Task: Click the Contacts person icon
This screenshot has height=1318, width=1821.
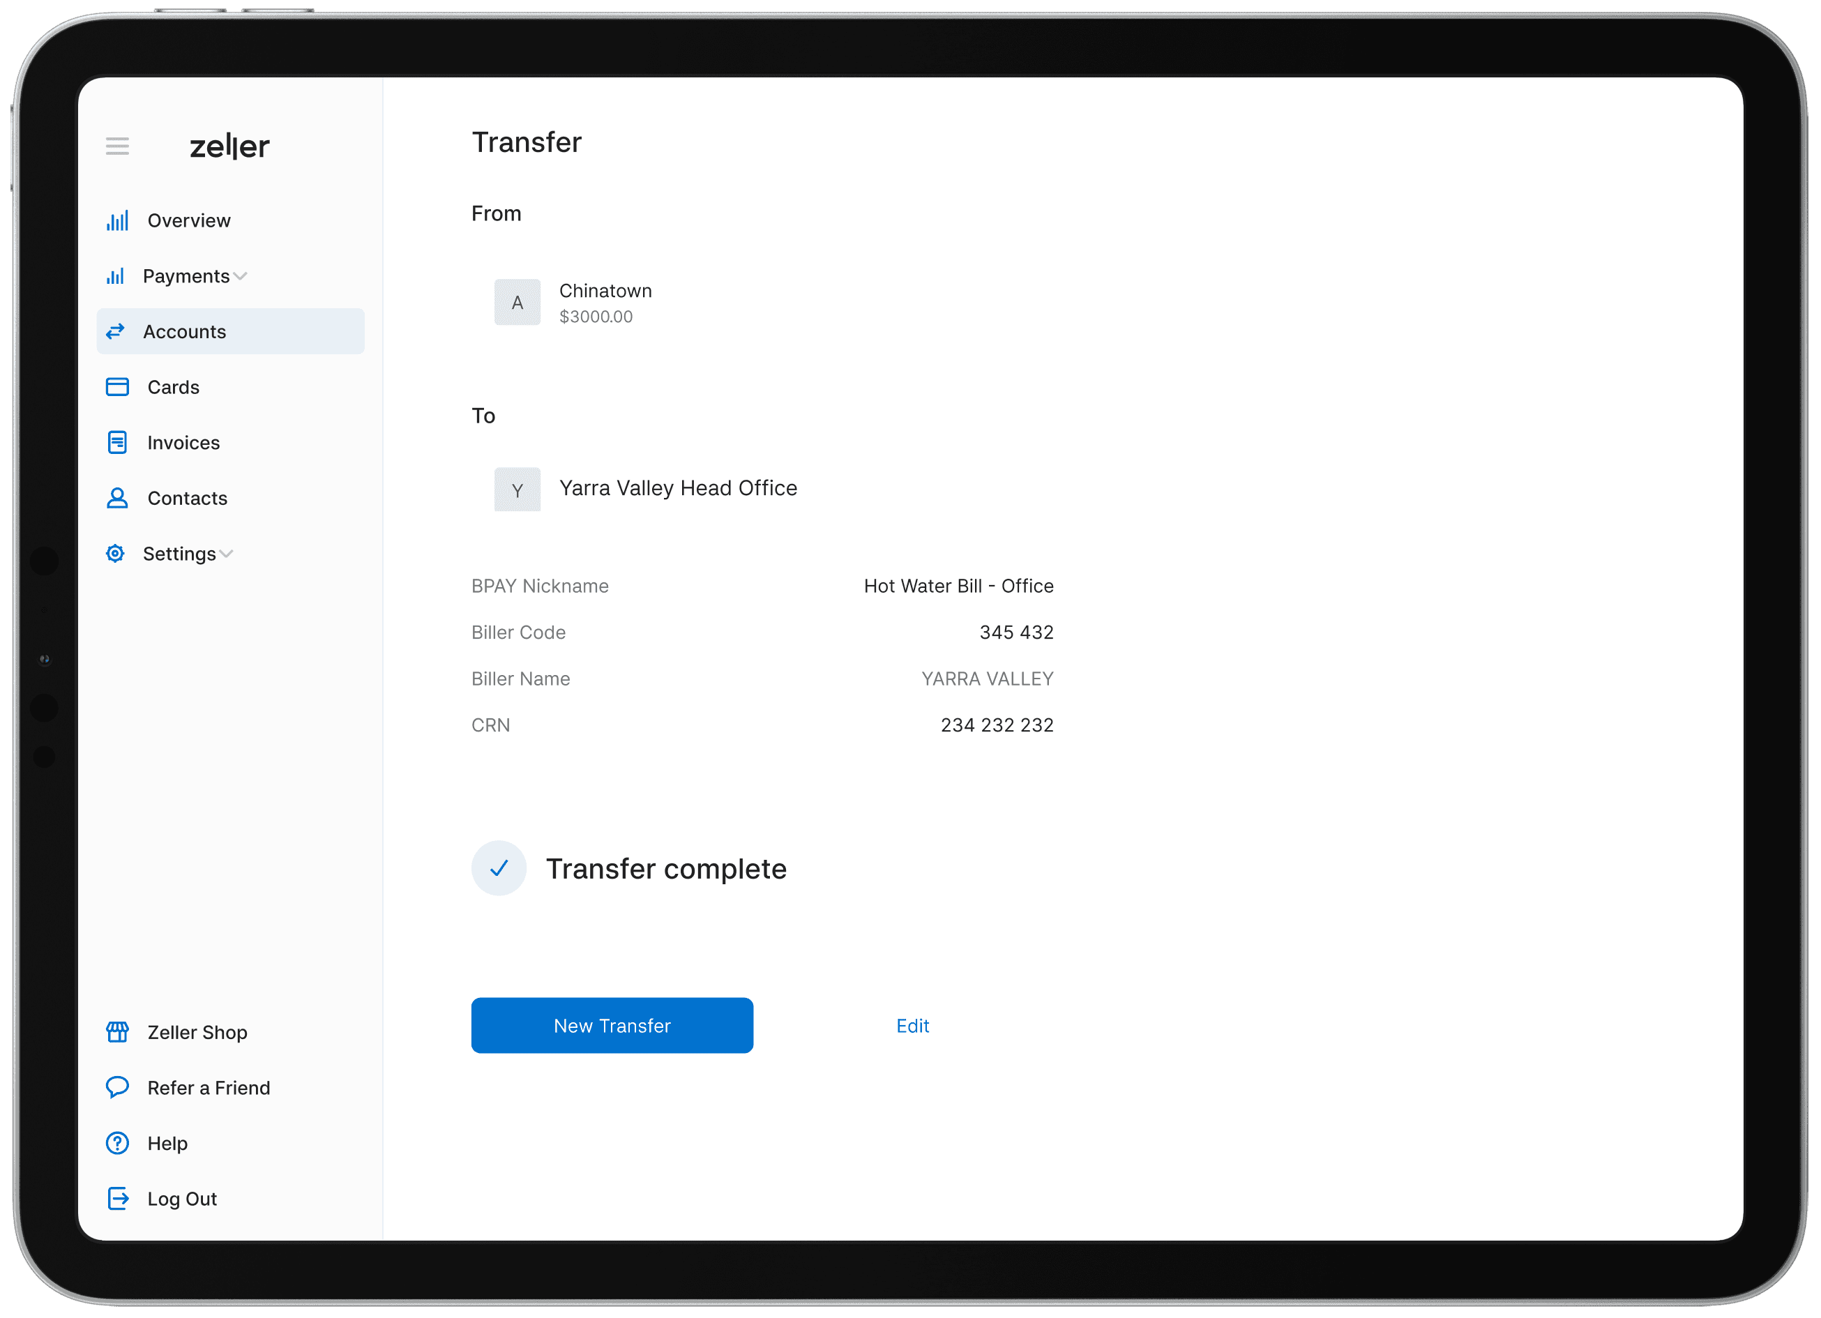Action: tap(117, 498)
